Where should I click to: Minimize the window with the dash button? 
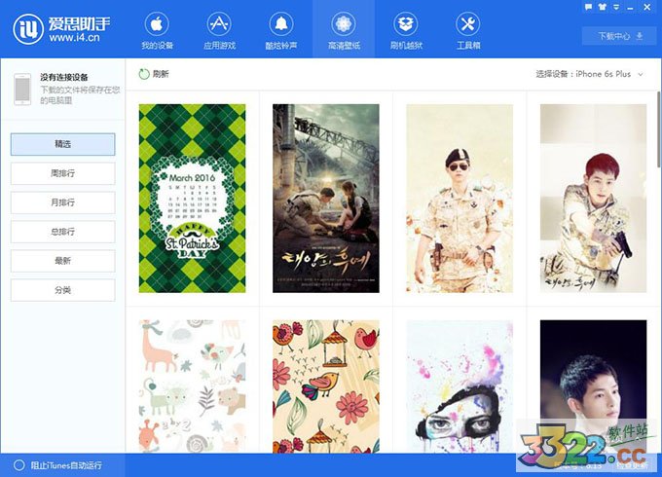coord(630,8)
